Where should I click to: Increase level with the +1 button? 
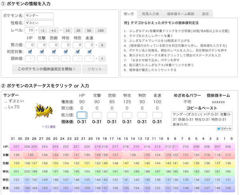[x=54, y=30]
